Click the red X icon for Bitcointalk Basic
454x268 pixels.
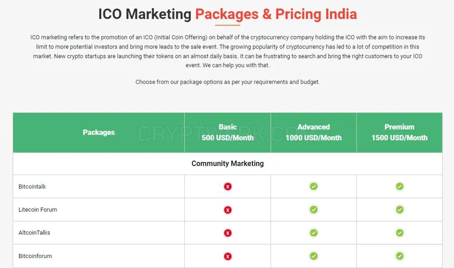tap(227, 186)
